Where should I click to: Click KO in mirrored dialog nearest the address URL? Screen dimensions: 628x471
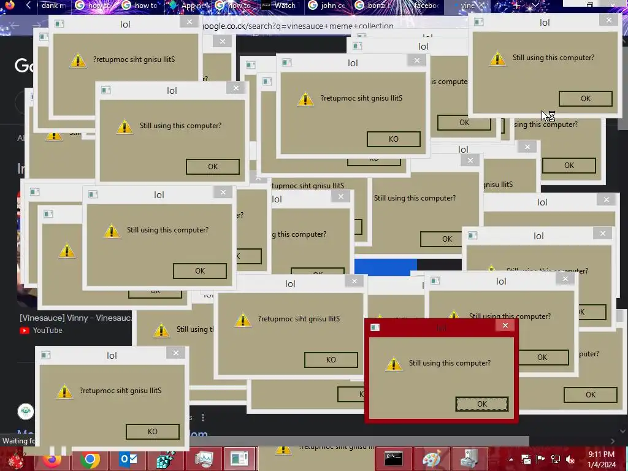tap(393, 139)
